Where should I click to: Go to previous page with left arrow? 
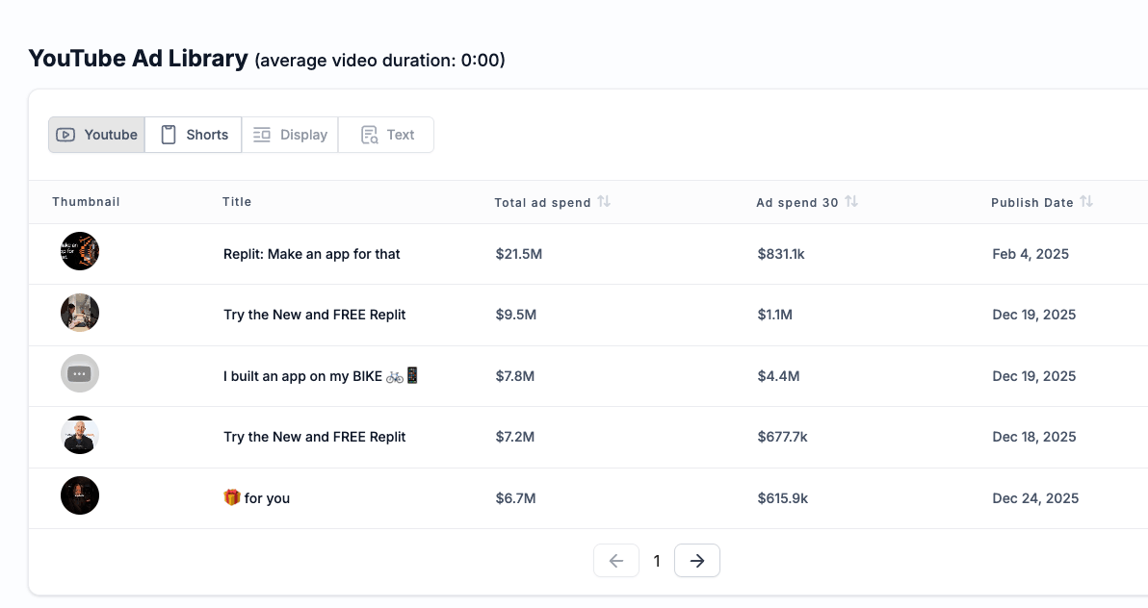tap(616, 561)
